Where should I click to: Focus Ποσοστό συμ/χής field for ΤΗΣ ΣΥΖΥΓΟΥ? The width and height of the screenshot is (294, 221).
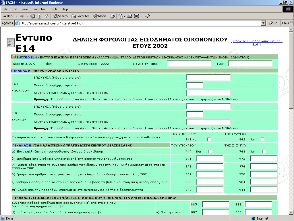(x=195, y=114)
